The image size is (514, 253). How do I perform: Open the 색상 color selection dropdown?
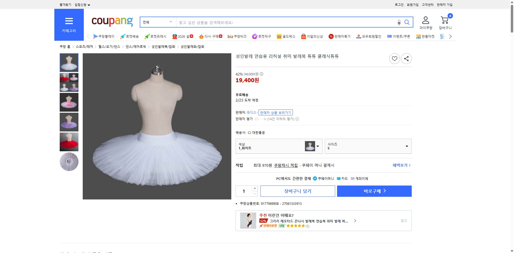(x=279, y=146)
